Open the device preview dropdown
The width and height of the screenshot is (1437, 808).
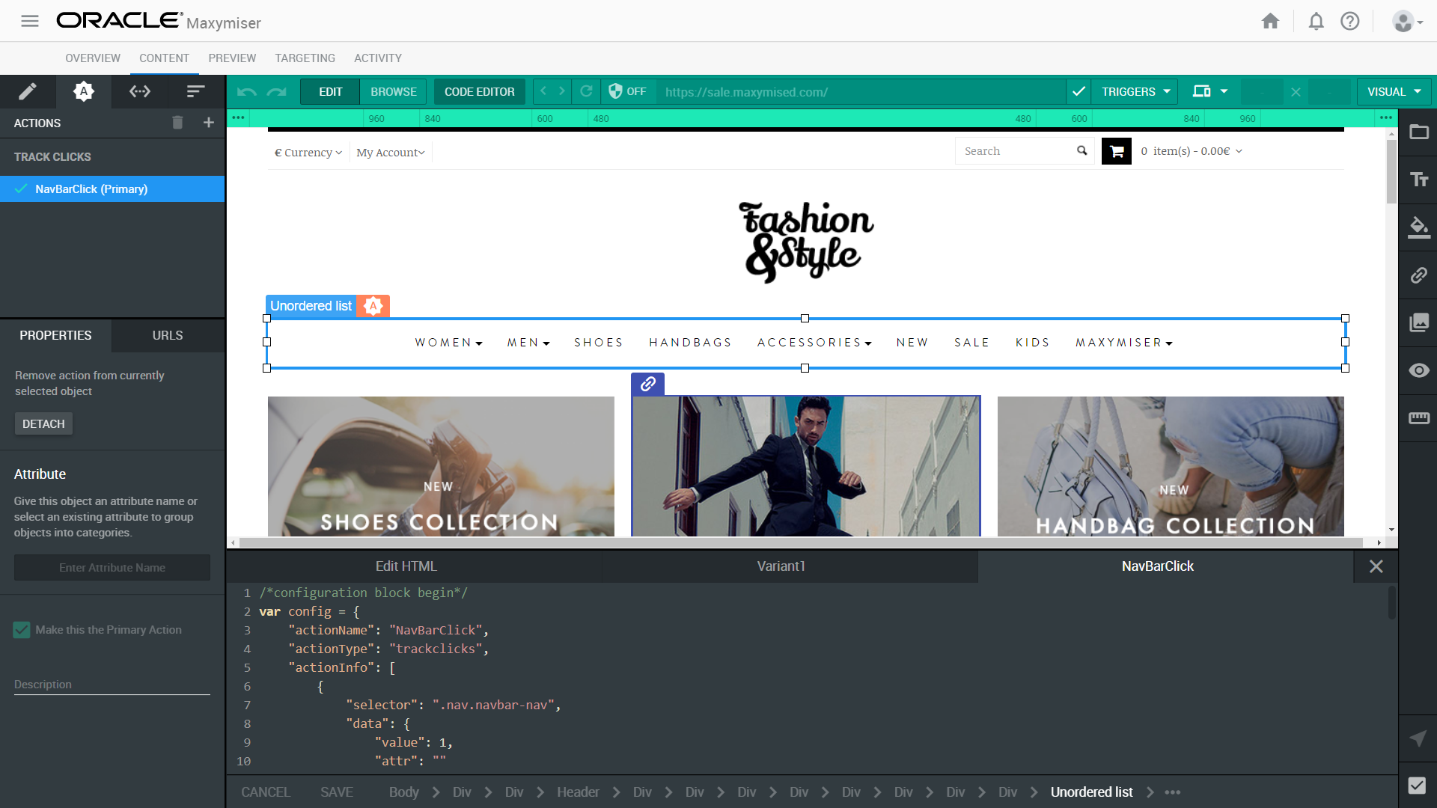[x=1210, y=91]
